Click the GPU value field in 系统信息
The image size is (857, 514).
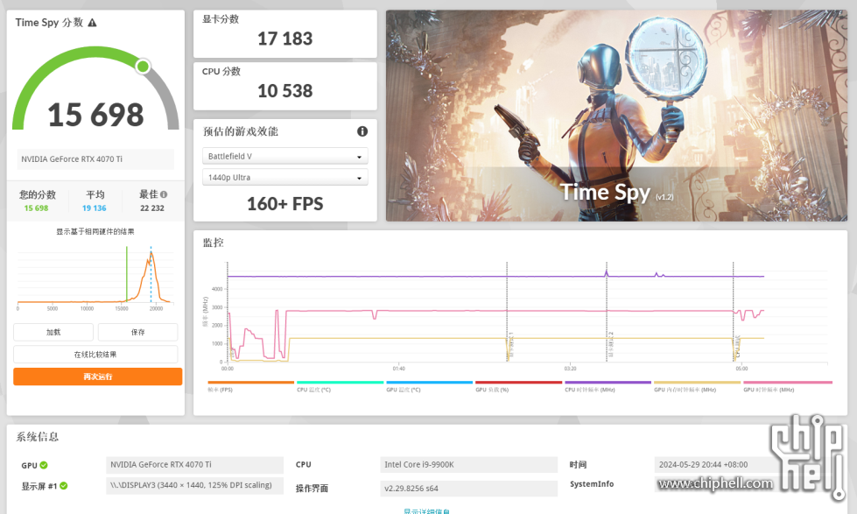(x=194, y=465)
